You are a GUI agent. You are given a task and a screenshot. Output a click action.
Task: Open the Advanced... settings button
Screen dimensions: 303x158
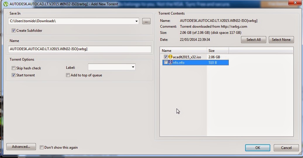point(21,147)
